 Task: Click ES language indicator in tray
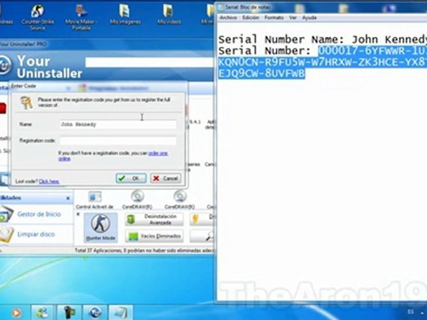click(411, 312)
